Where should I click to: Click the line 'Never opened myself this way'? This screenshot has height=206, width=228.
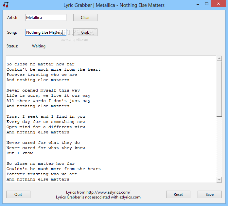coord(43,91)
